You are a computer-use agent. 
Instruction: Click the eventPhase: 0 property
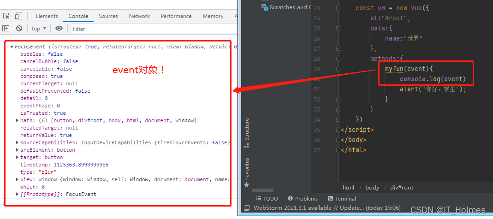pyautogui.click(x=40, y=106)
